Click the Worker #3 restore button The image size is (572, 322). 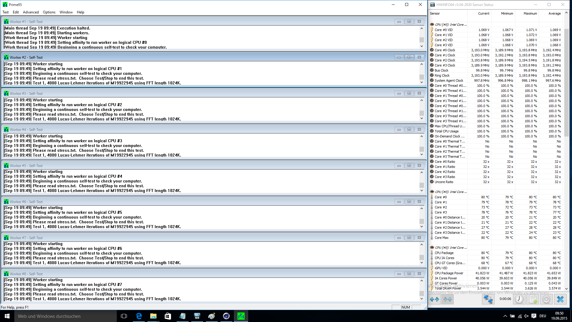409,93
